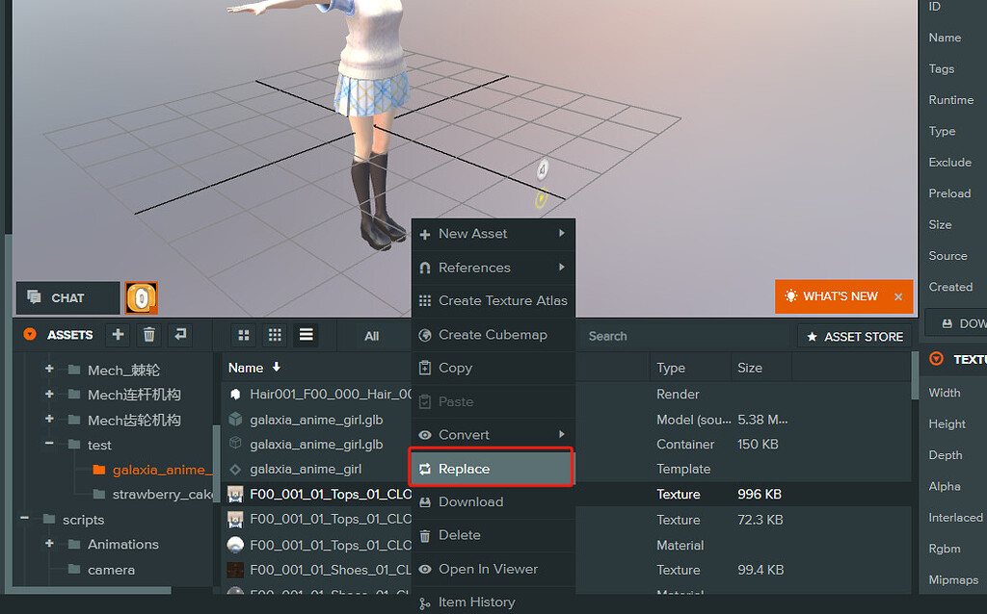The height and width of the screenshot is (614, 987).
Task: Open the ASSET STORE
Action: pos(854,336)
